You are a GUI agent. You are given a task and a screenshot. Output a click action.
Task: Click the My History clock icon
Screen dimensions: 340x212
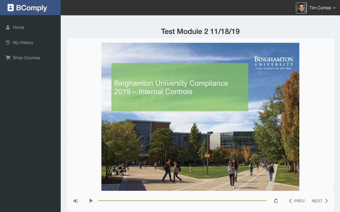coord(8,42)
